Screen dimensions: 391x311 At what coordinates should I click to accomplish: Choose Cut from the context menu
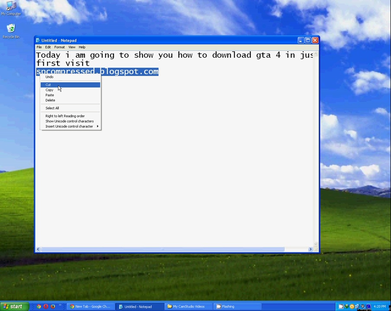70,85
